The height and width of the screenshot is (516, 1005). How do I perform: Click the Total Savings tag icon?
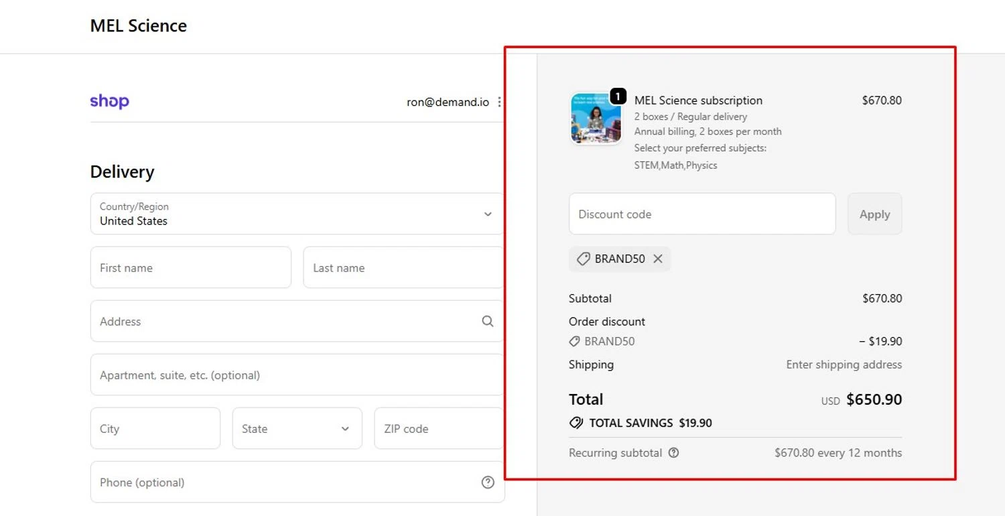click(x=576, y=423)
